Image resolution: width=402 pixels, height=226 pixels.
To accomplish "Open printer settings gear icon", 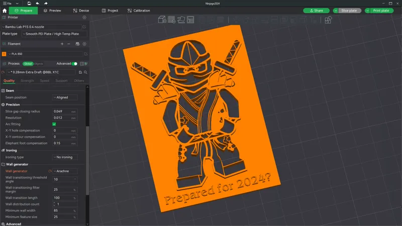I will tap(84, 18).
